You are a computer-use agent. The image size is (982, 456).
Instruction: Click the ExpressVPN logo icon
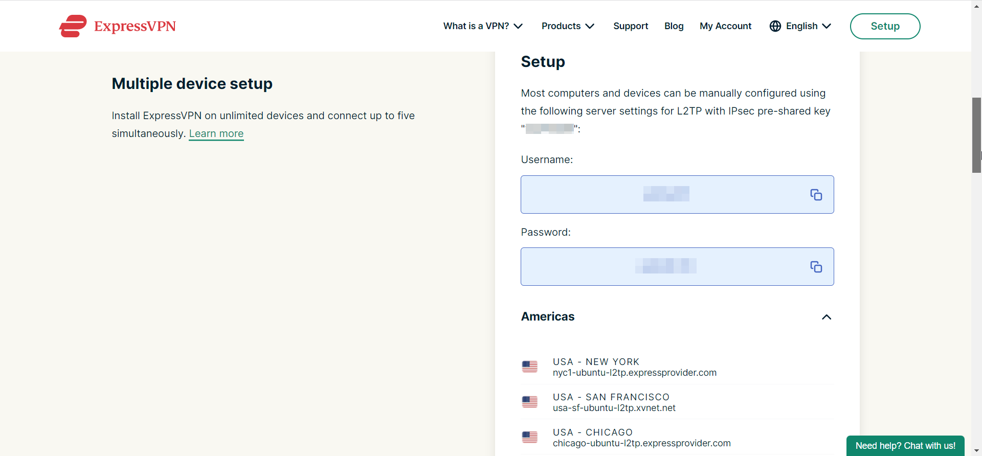(x=73, y=26)
